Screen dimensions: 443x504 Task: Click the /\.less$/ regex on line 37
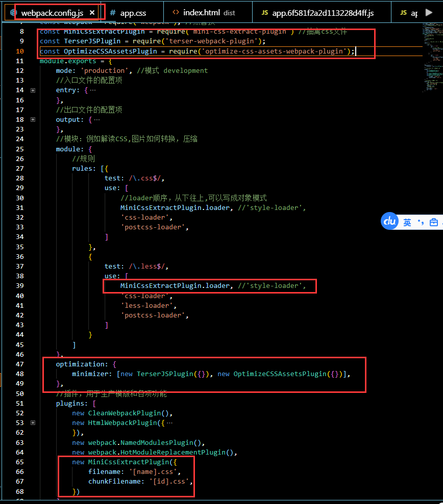(146, 267)
